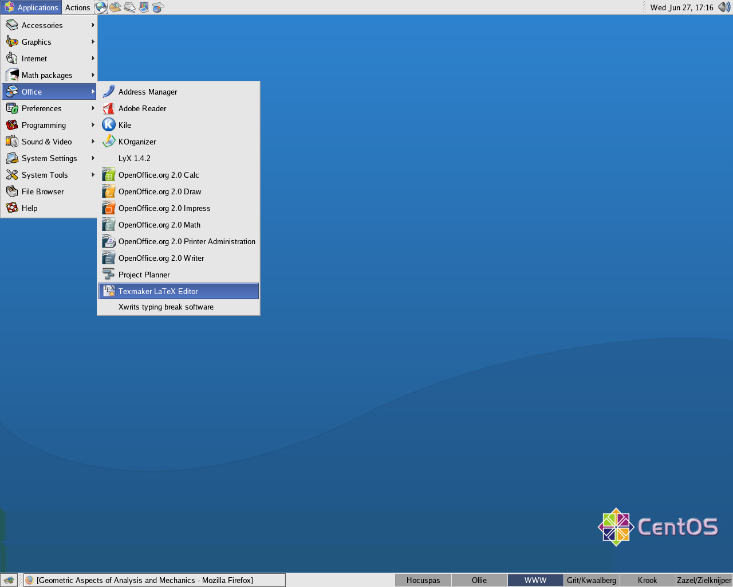Launch the web browser panel icon

click(x=101, y=7)
